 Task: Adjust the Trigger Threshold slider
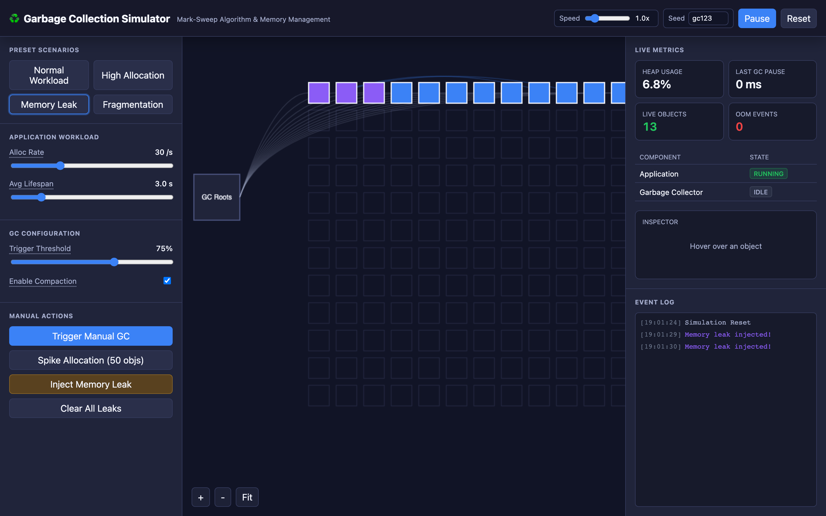pyautogui.click(x=92, y=262)
